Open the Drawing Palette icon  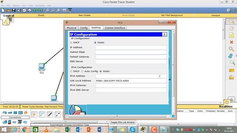point(64,10)
